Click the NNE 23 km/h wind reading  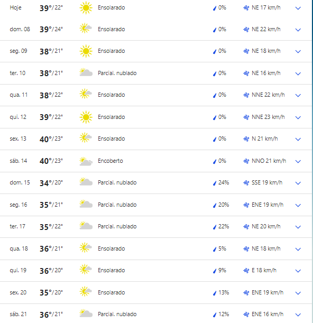[268, 117]
